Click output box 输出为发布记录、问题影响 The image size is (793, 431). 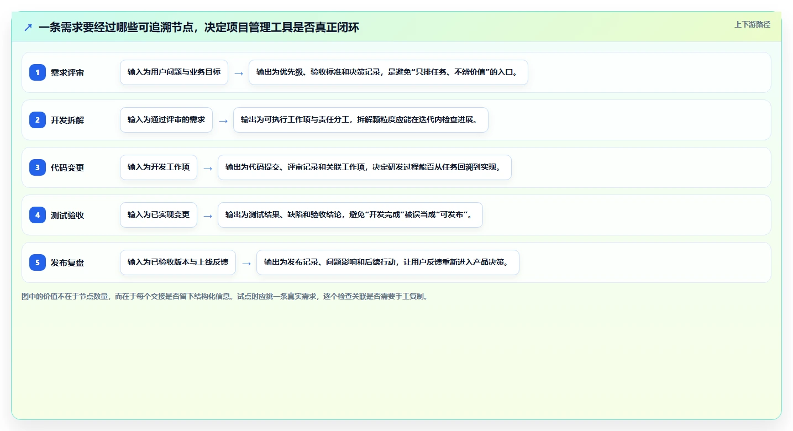388,262
